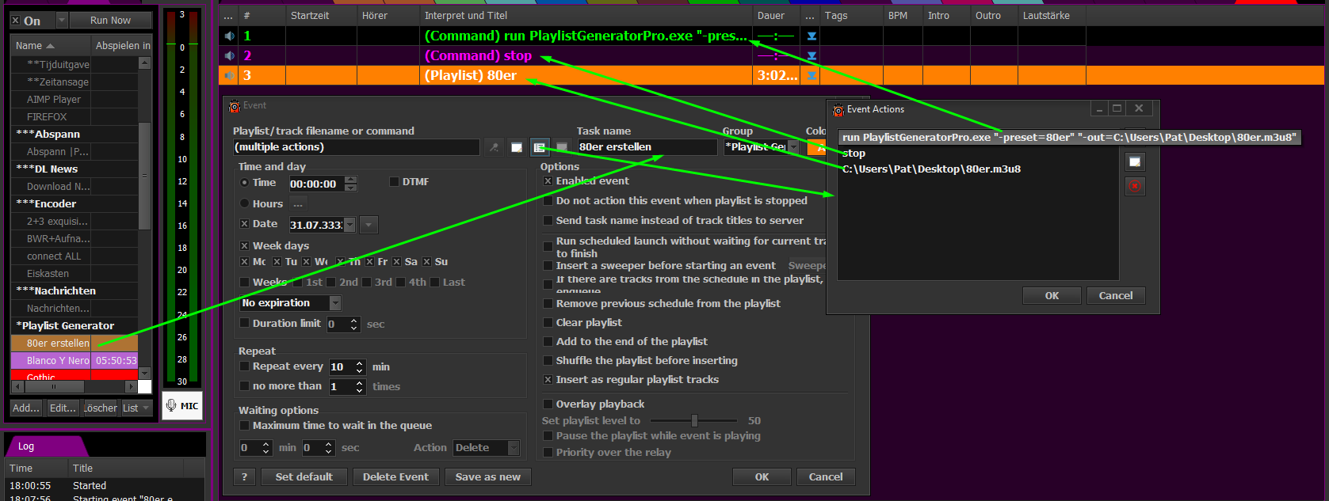The image size is (1329, 501).
Task: Enable Duration limit checkbox
Action: click(244, 323)
